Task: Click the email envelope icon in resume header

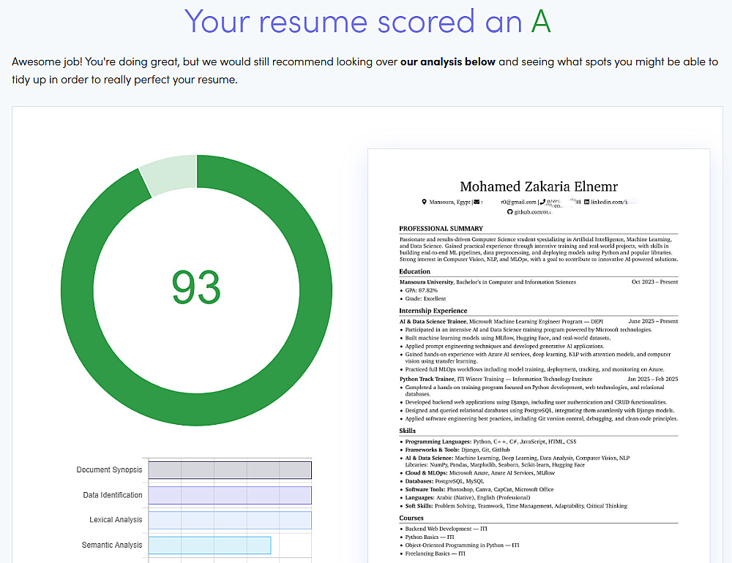Action: (477, 202)
